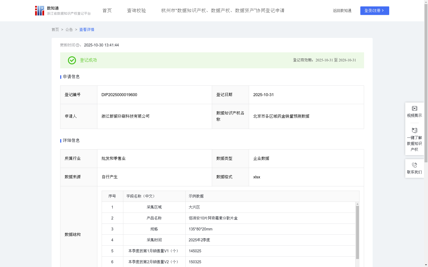Click the 联系我们 phone icon
428x267 pixels.
tap(415, 165)
